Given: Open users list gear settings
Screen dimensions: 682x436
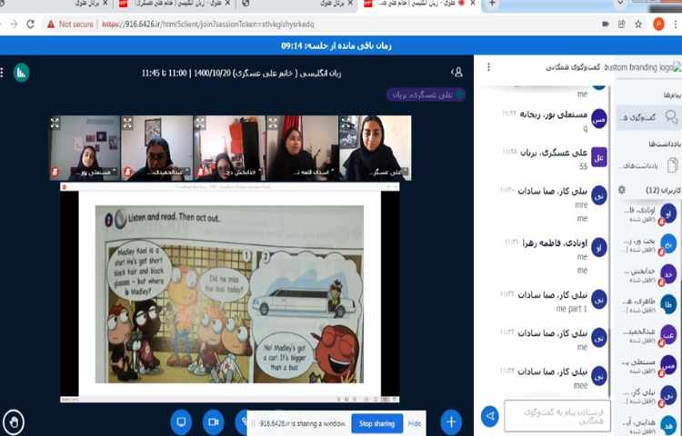Looking at the screenshot, I should coord(622,190).
